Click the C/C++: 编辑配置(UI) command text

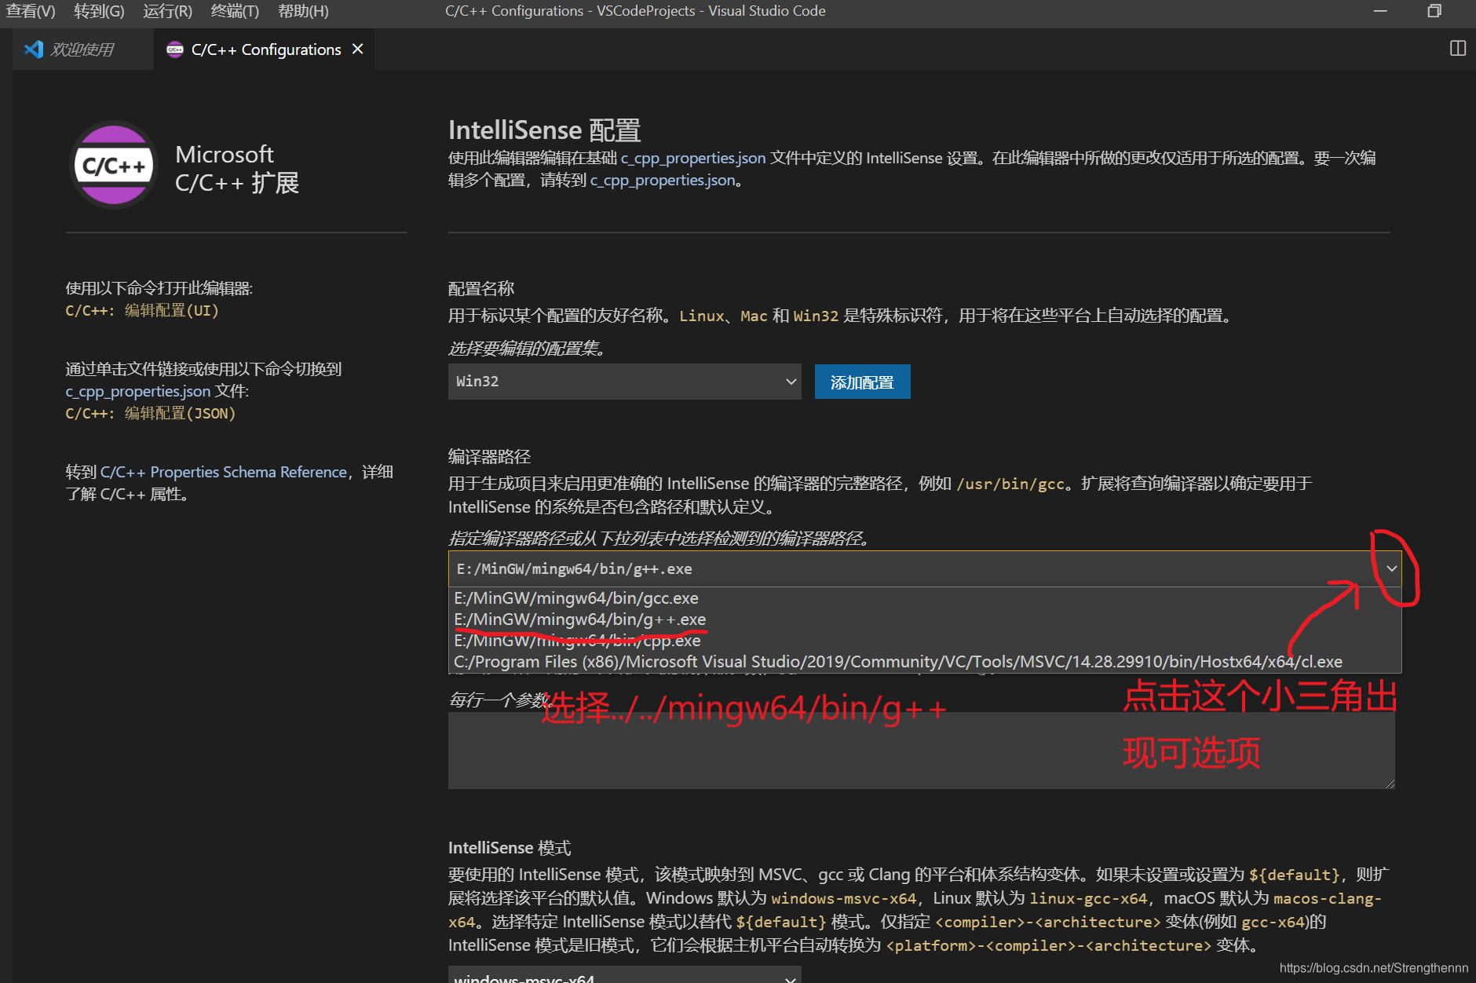[x=142, y=311]
